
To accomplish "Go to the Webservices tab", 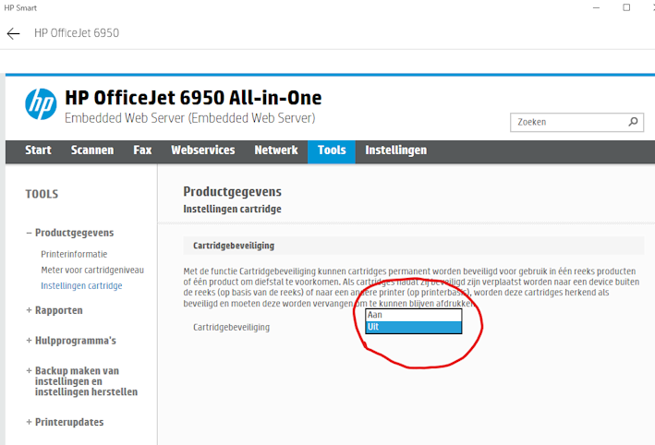I will [x=203, y=150].
